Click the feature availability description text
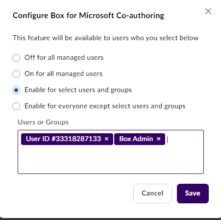This screenshot has width=221, height=220. click(105, 38)
